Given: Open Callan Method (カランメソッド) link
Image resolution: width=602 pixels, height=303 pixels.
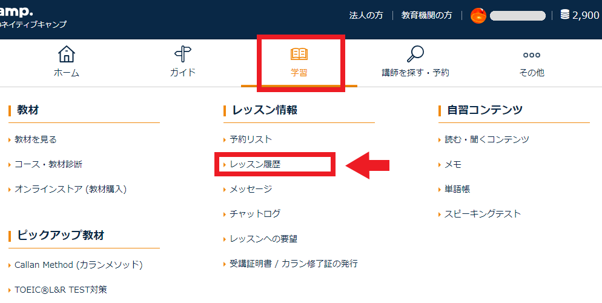Looking at the screenshot, I should (x=79, y=265).
